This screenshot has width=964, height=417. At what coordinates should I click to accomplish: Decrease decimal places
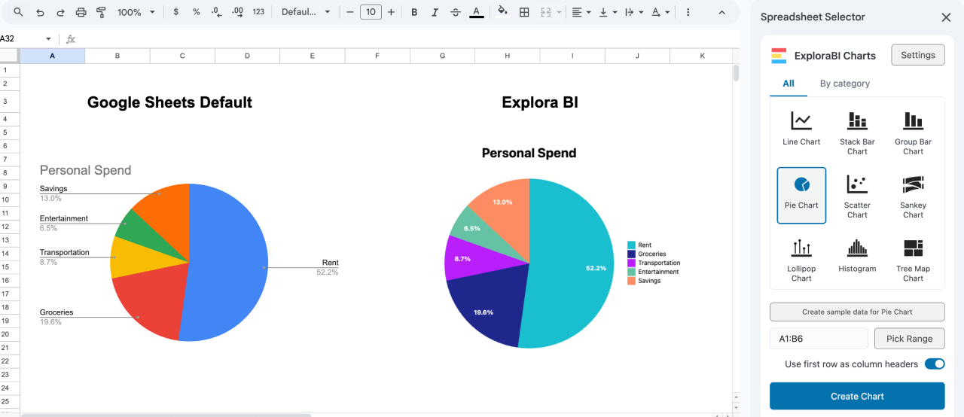pyautogui.click(x=217, y=12)
